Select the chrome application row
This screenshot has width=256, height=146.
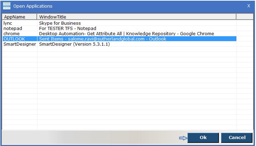click(11, 33)
